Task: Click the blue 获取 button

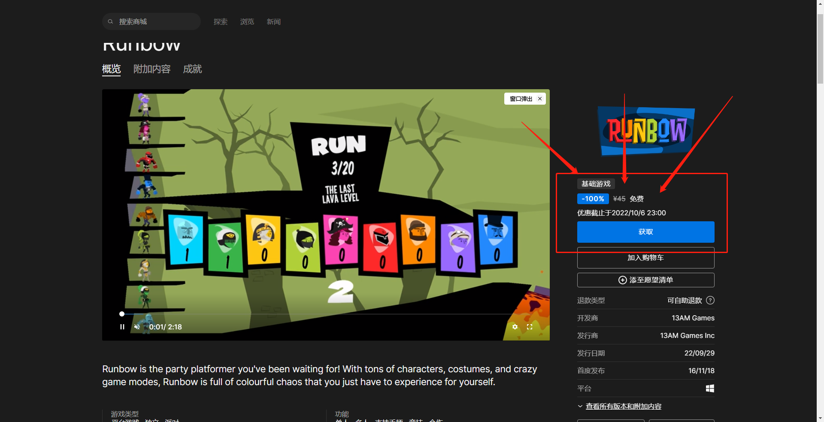Action: coord(646,232)
